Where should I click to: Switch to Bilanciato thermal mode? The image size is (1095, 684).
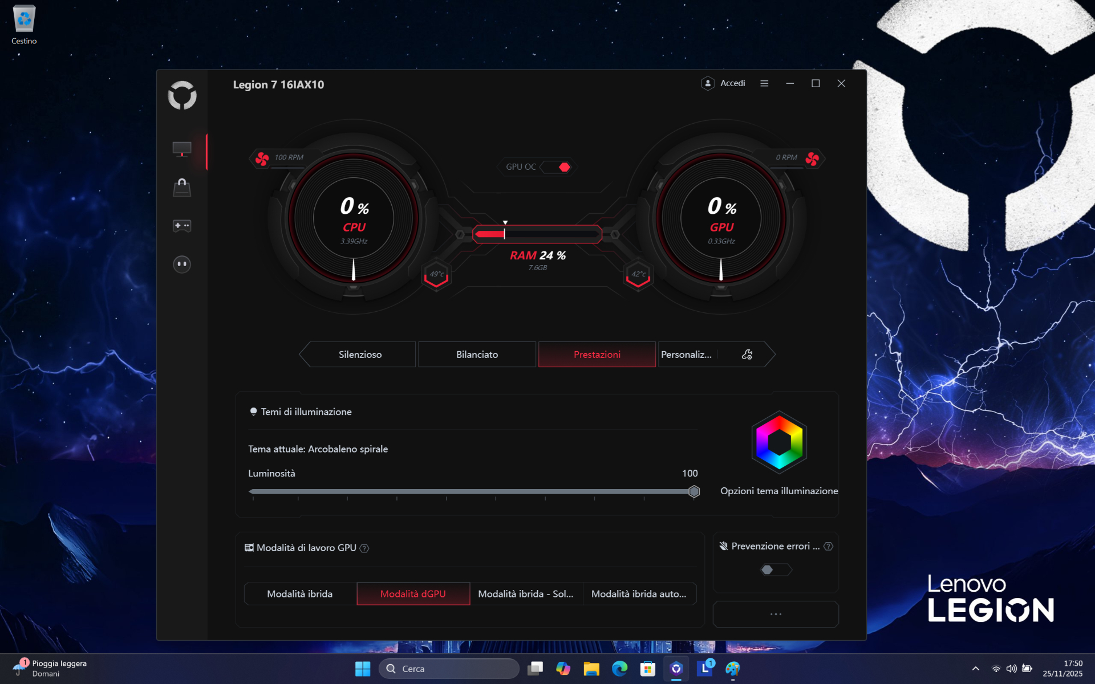477,355
